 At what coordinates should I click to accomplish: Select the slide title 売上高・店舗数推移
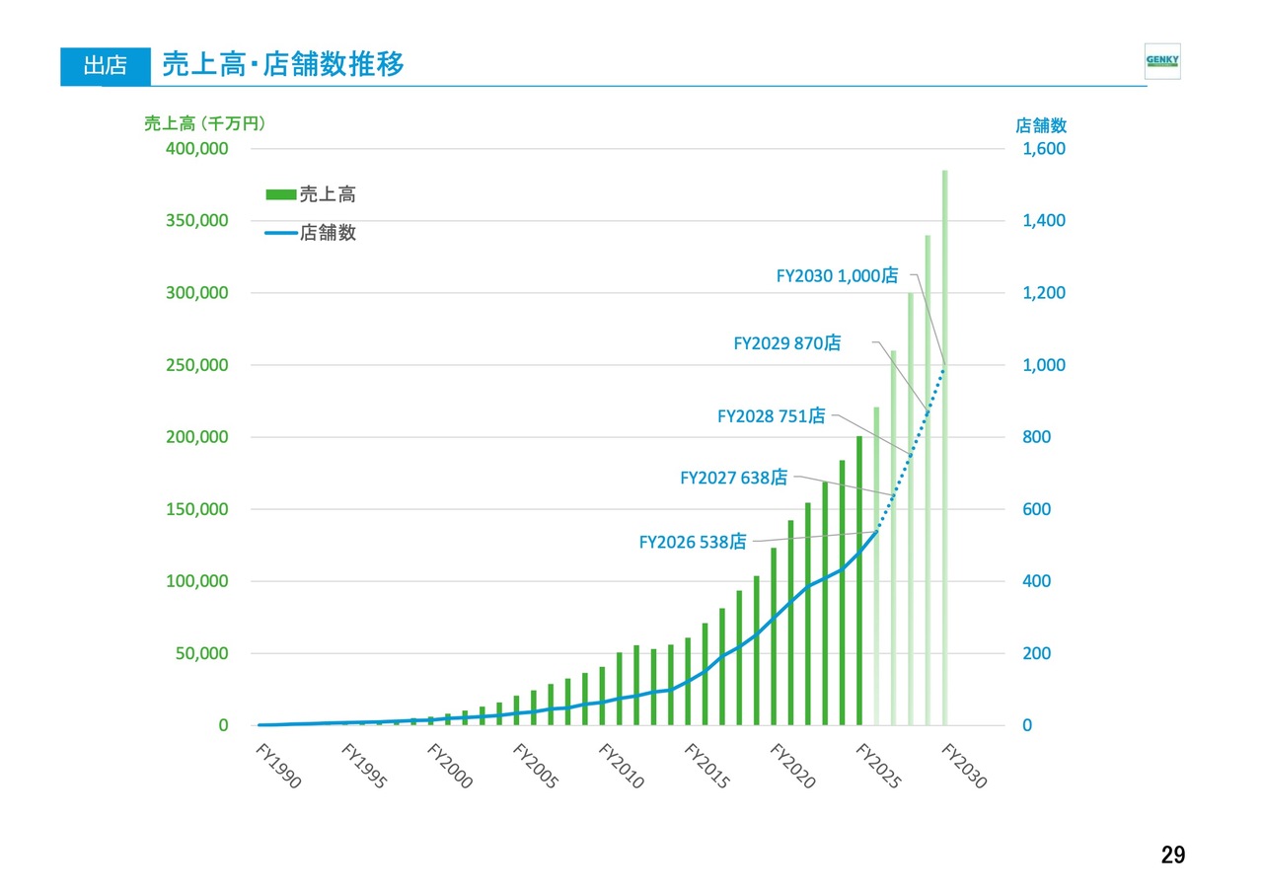tap(283, 65)
